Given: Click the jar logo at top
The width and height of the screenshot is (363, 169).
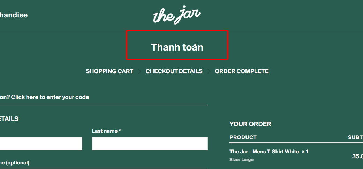Looking at the screenshot, I should pos(177,15).
